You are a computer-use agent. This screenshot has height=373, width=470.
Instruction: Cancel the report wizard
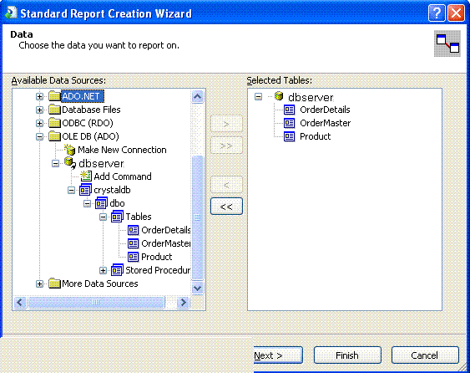pos(425,355)
